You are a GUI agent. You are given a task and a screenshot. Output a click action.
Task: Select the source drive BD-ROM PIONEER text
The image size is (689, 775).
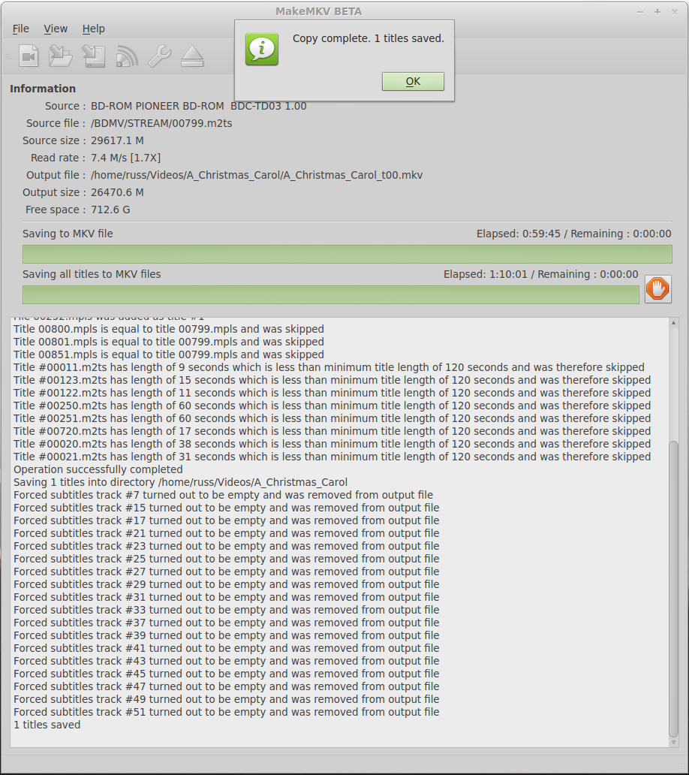coord(199,106)
